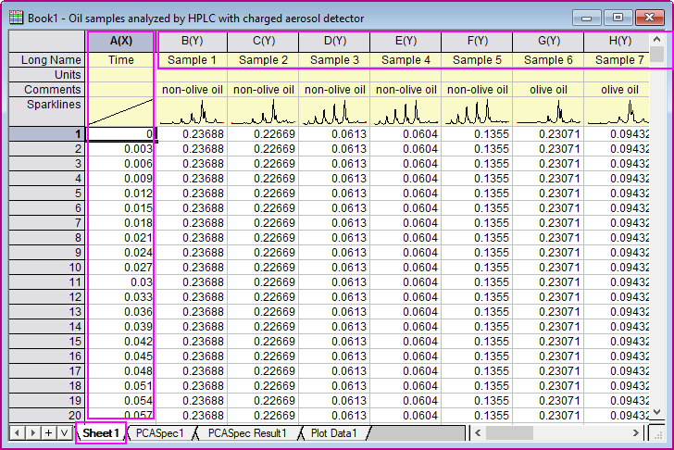Click the vertical scrollbar up arrow
Screen dimensions: 674x450
[656, 39]
